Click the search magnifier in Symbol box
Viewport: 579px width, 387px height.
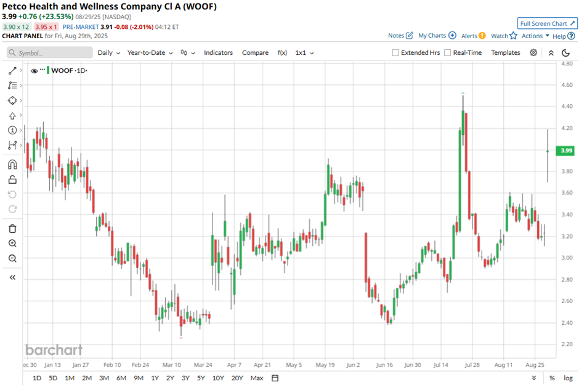pos(12,53)
